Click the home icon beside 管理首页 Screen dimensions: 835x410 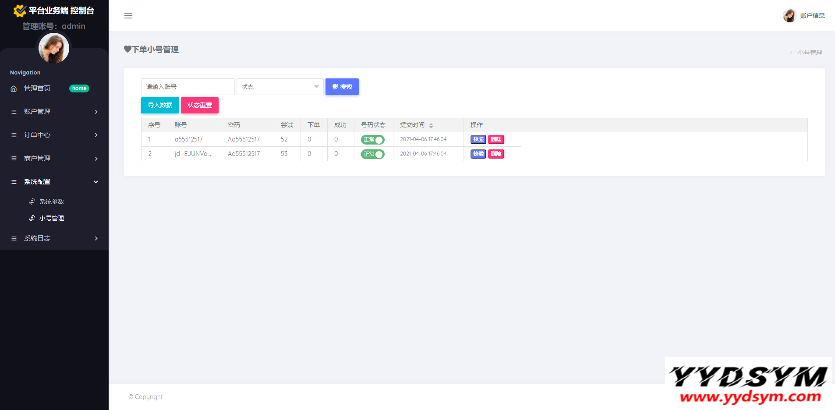(14, 88)
